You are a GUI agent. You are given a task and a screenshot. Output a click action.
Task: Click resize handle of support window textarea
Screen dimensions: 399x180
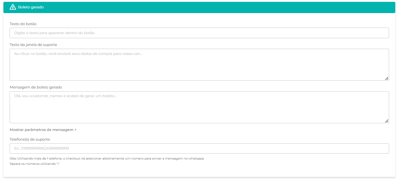[387, 79]
